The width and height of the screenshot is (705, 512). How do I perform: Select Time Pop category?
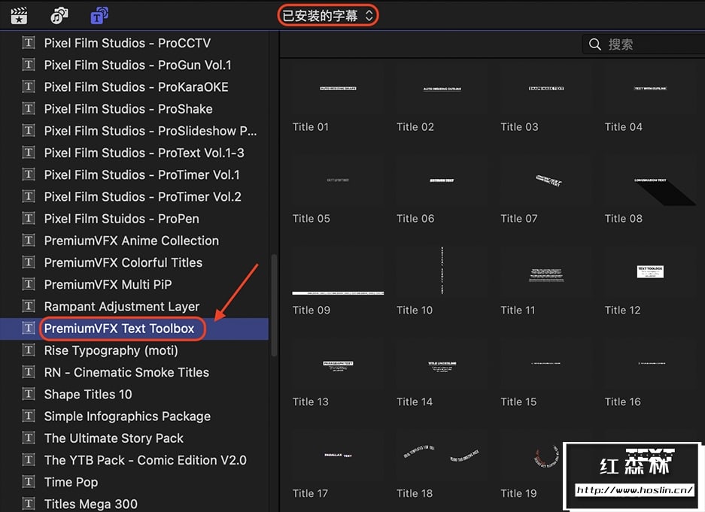(x=71, y=483)
